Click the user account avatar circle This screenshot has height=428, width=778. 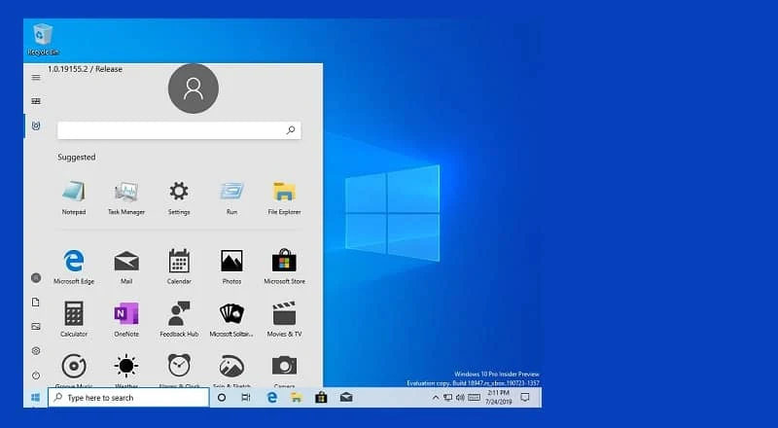(x=194, y=89)
